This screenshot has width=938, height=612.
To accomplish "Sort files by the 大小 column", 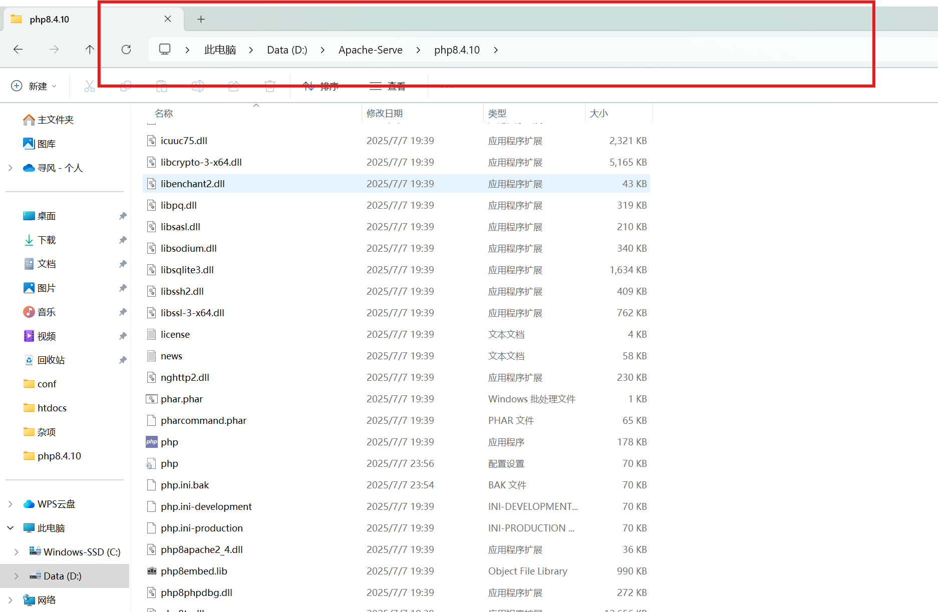I will click(599, 113).
